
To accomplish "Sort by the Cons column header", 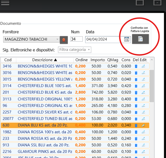I will pyautogui.click(x=126, y=60).
